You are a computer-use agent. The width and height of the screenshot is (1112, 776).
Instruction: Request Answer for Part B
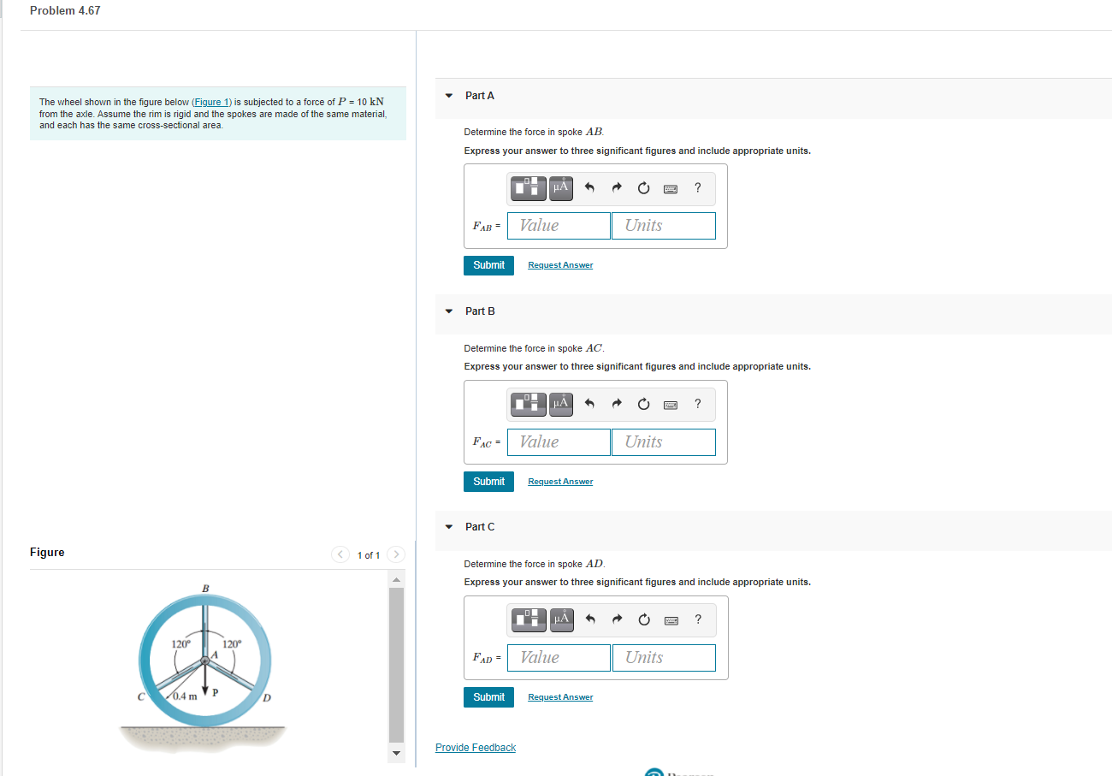click(x=560, y=481)
